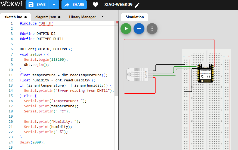Start the simulation with green play button

pos(126,29)
